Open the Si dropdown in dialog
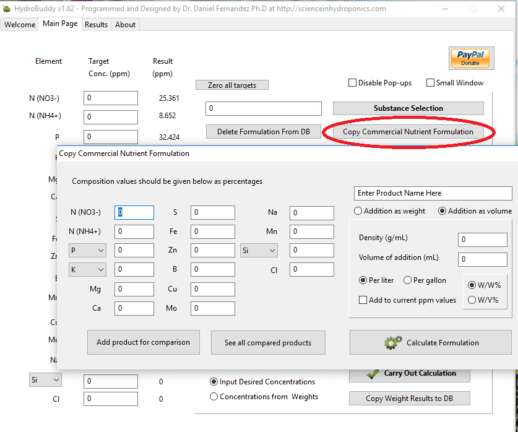The height and width of the screenshot is (432, 518). (259, 250)
